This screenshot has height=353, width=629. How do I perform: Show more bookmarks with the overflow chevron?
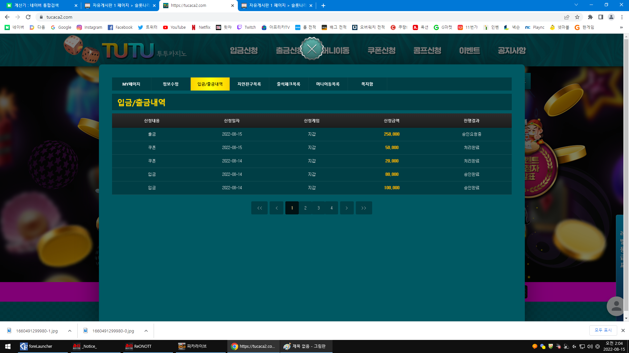tap(621, 27)
